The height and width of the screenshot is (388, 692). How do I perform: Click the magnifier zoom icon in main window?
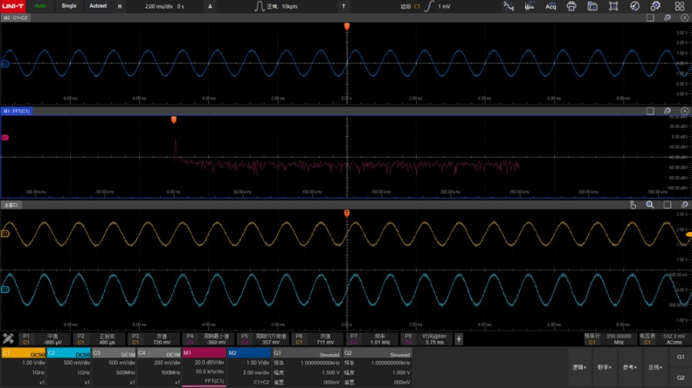tap(650, 205)
